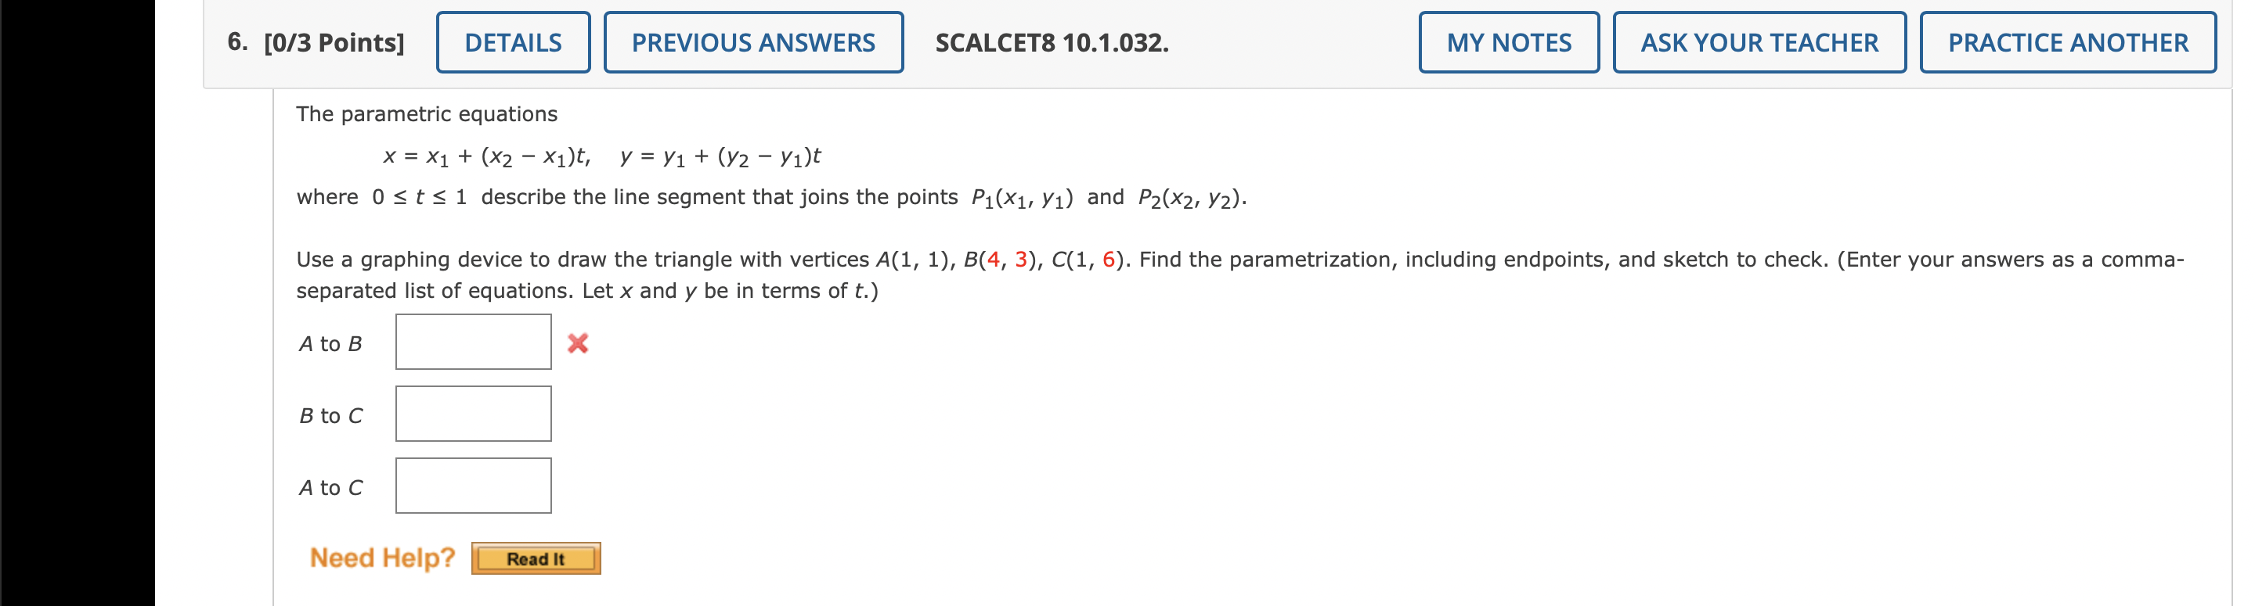Click the A to C row label

331,486
